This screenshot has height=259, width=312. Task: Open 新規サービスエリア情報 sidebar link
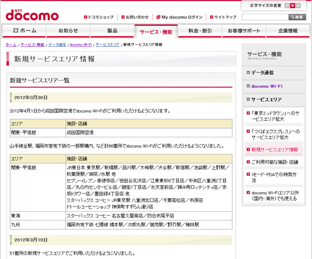274,150
